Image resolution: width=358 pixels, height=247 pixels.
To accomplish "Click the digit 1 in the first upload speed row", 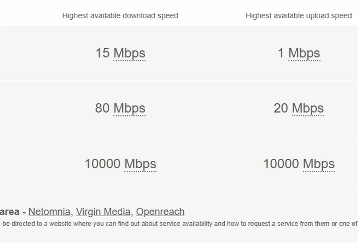I will click(281, 53).
